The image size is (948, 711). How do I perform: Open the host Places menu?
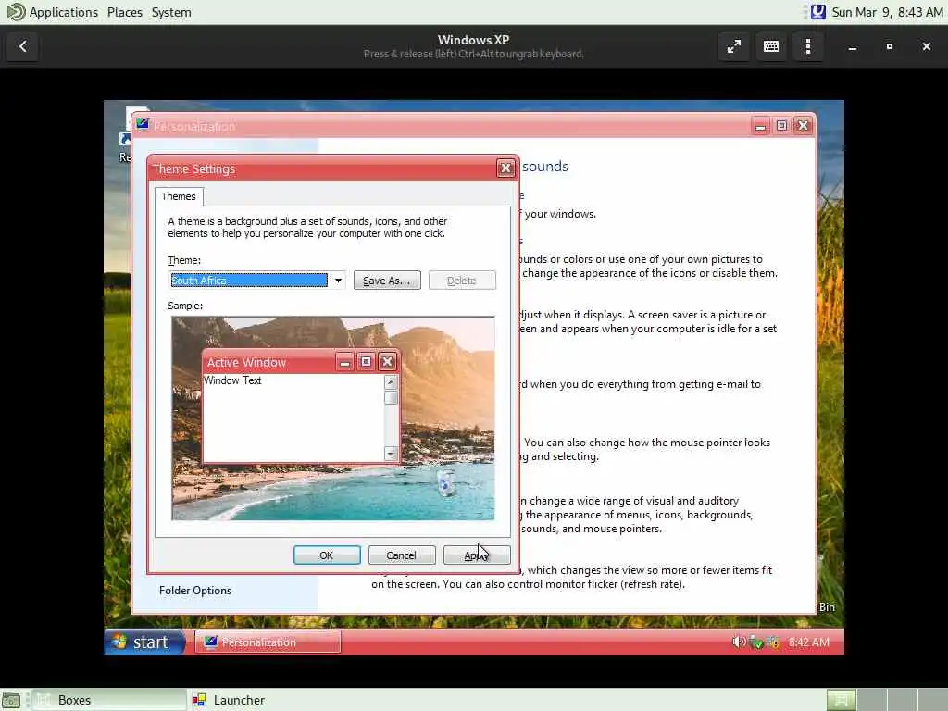click(125, 12)
